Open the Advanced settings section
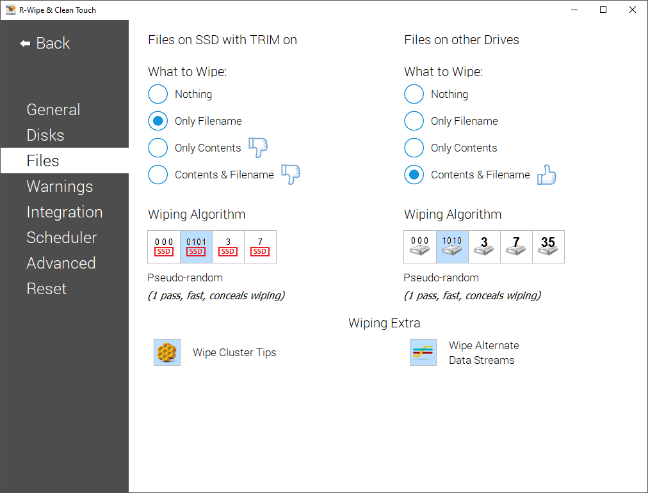 tap(65, 263)
